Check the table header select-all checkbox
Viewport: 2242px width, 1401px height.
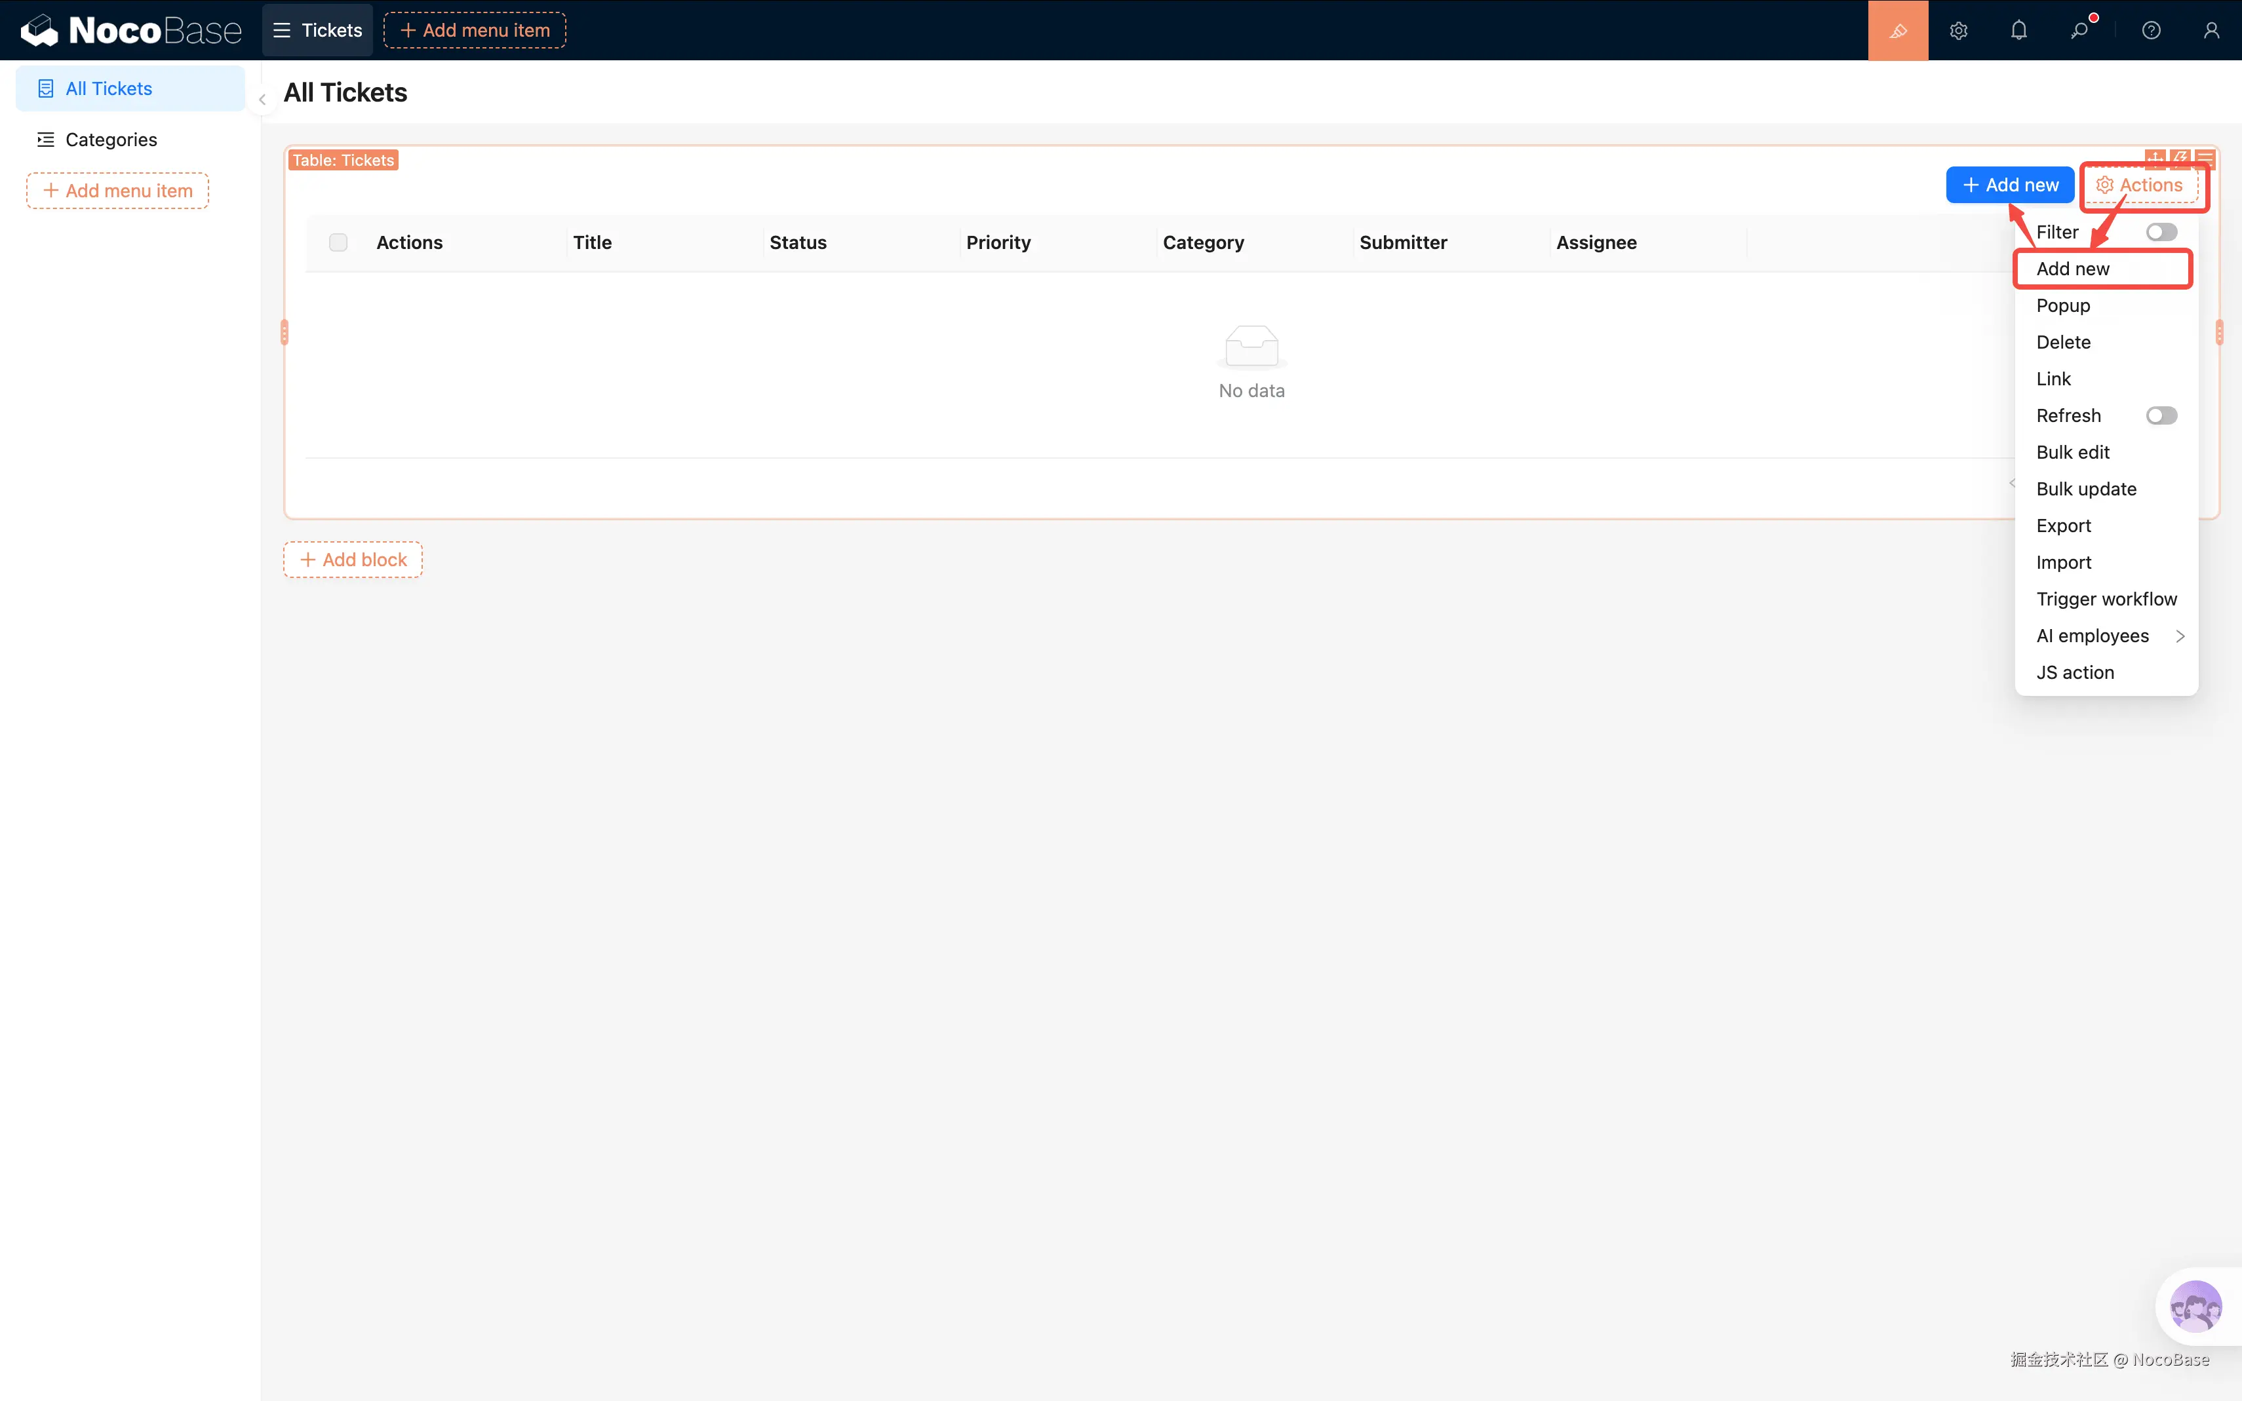coord(338,242)
